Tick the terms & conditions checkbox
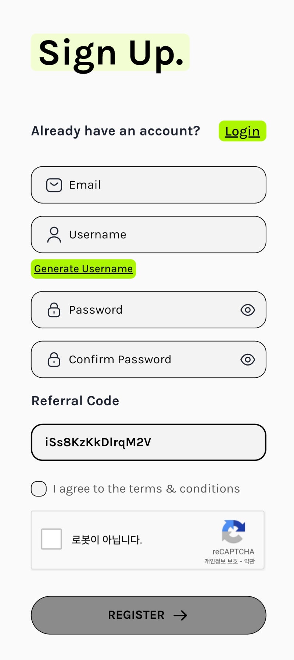 point(39,489)
